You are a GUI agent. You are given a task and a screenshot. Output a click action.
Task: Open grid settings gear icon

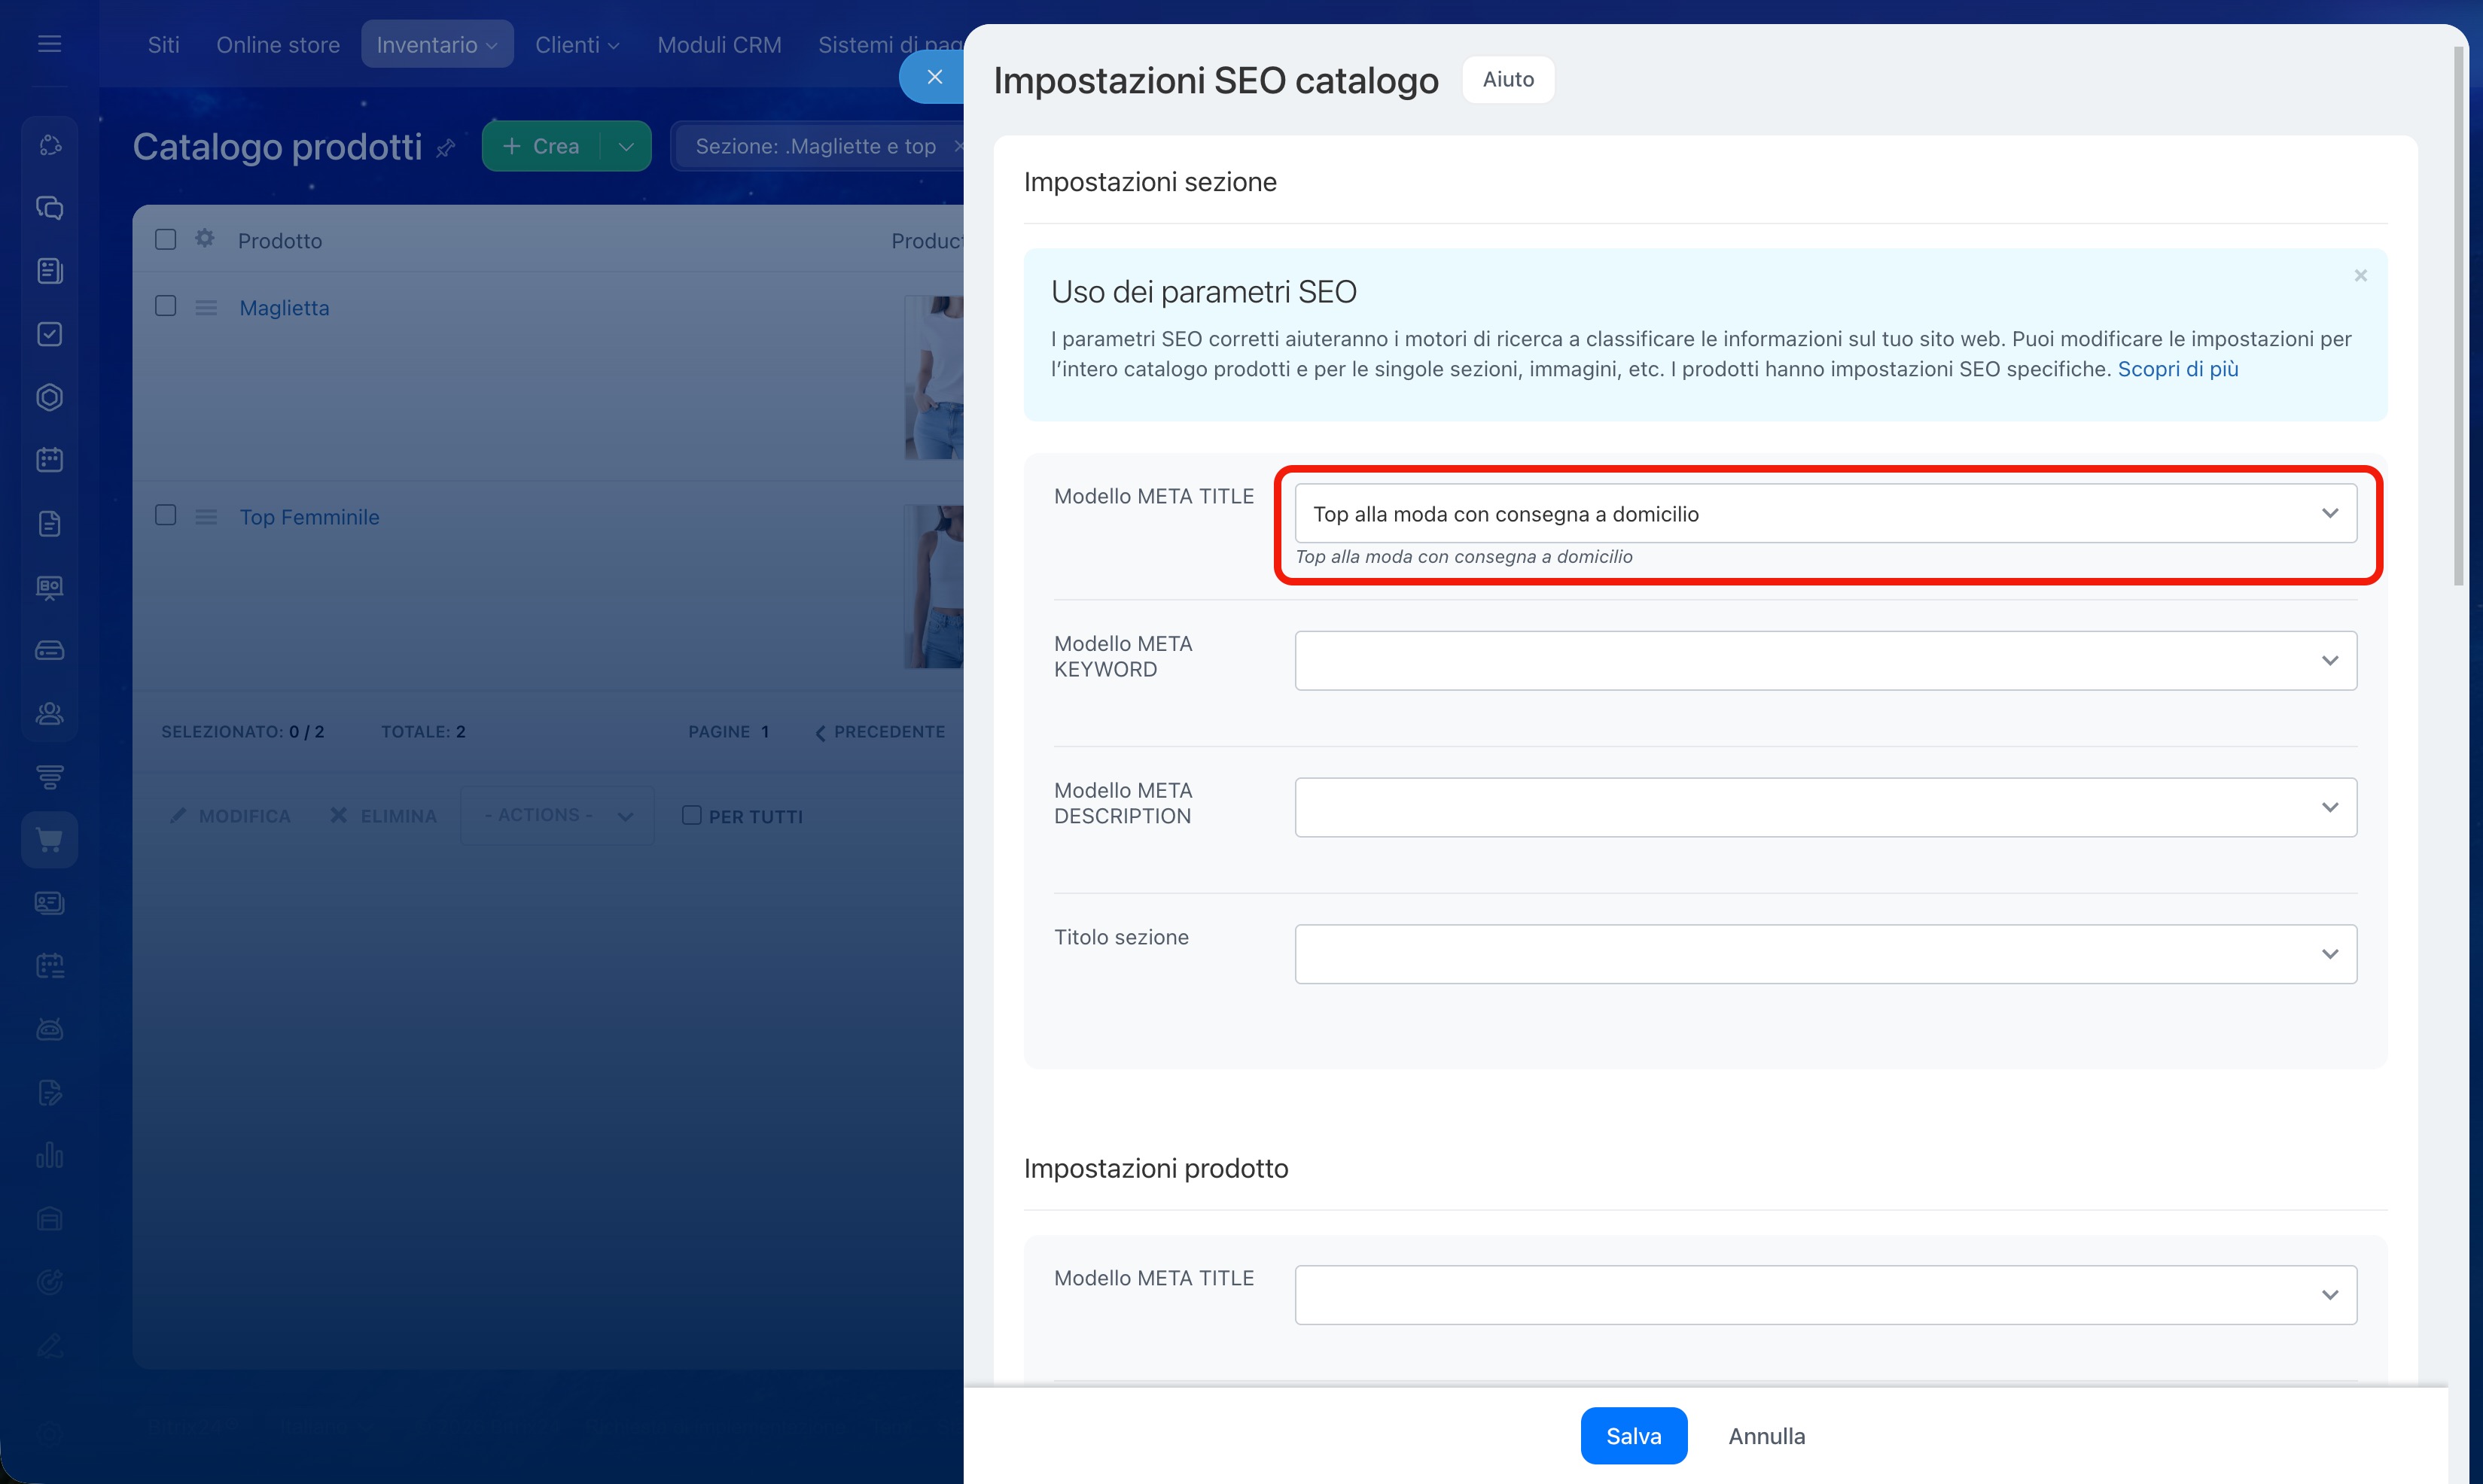coord(205,239)
